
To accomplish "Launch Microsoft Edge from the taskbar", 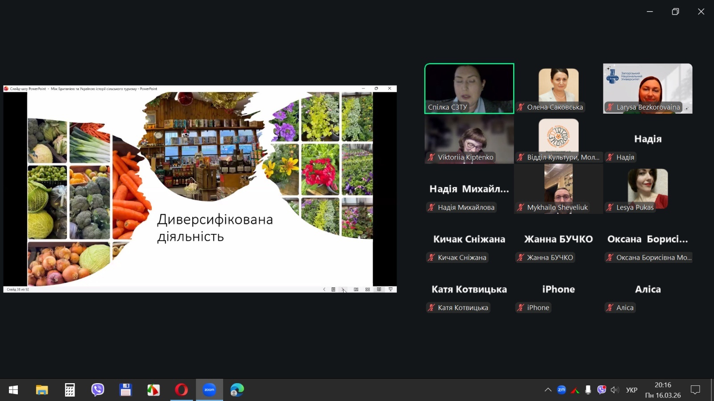I will click(237, 390).
